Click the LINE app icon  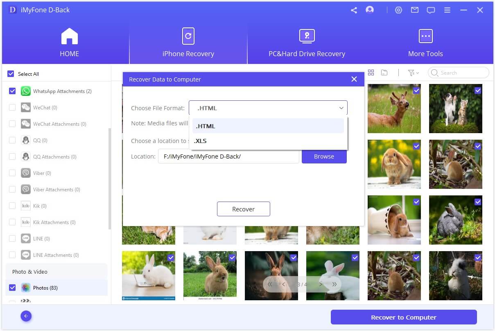pos(26,238)
